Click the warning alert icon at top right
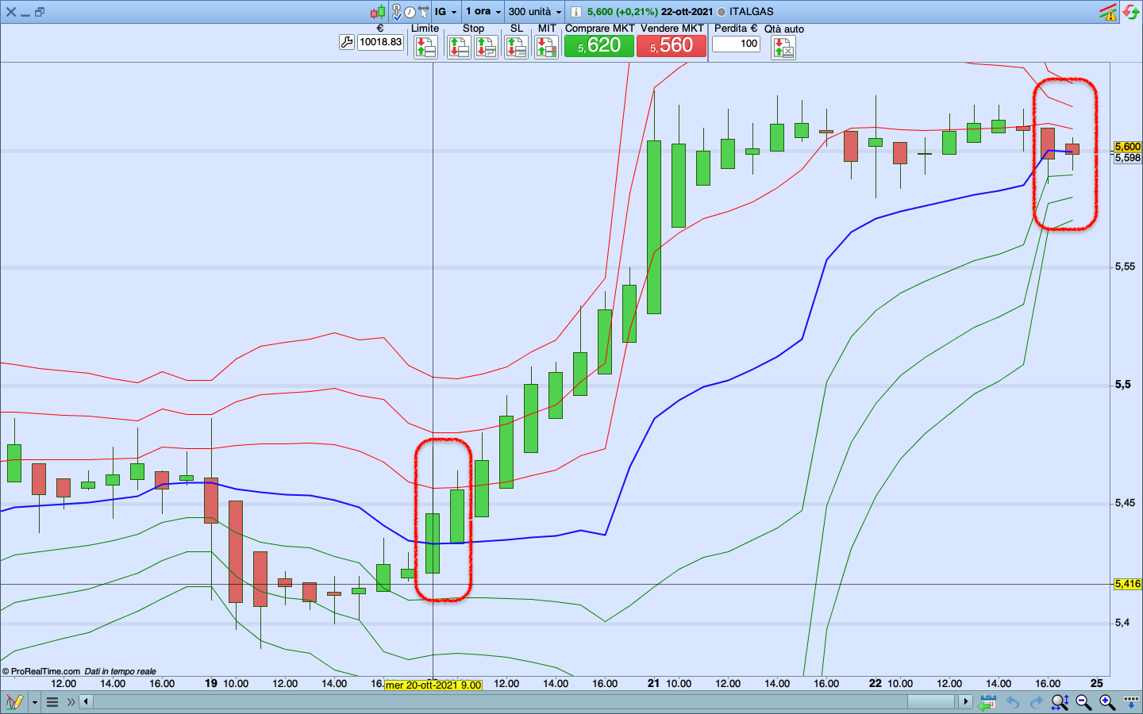The image size is (1143, 714). tap(1108, 12)
